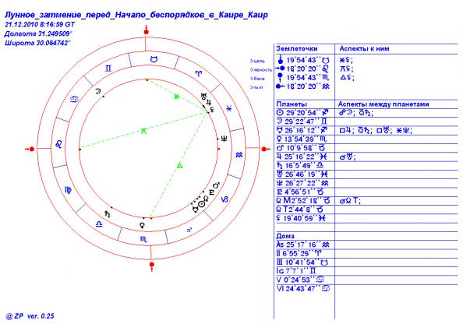This screenshot has width=463, height=324.
Task: Click the true node row 'T 2°44'8'''
Action: (300, 210)
